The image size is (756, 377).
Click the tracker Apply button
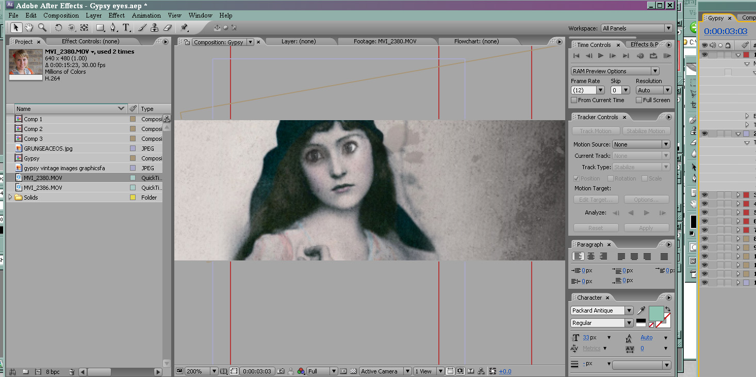point(647,228)
